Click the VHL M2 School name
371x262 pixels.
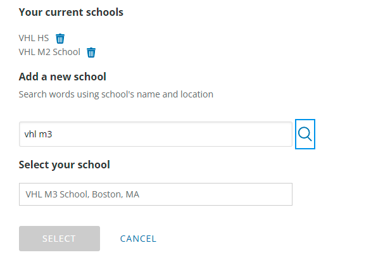click(x=49, y=52)
